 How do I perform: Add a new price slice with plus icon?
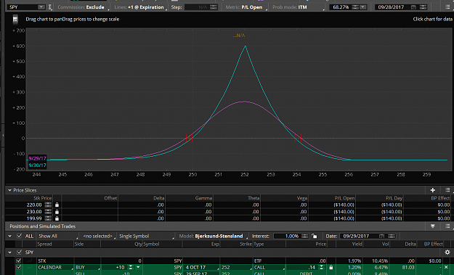click(x=433, y=190)
